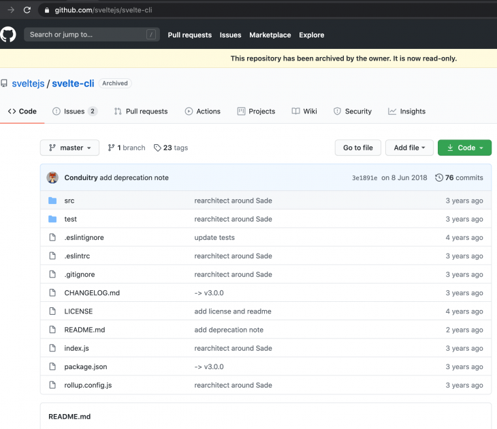Screen dimensions: 497x429
Task: Open the svelte-cli repository link
Action: click(73, 83)
